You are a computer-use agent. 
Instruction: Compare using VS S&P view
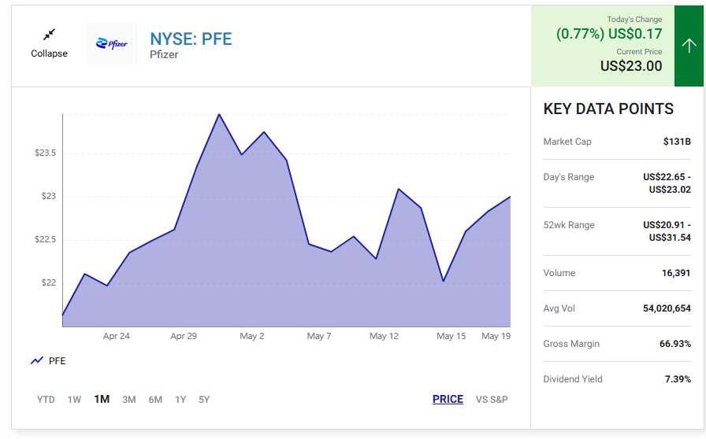492,400
